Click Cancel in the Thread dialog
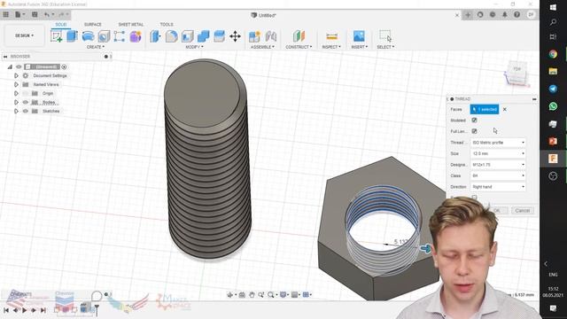The width and height of the screenshot is (567, 319). (x=523, y=211)
